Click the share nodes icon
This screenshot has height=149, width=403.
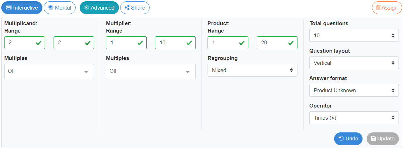coord(127,8)
